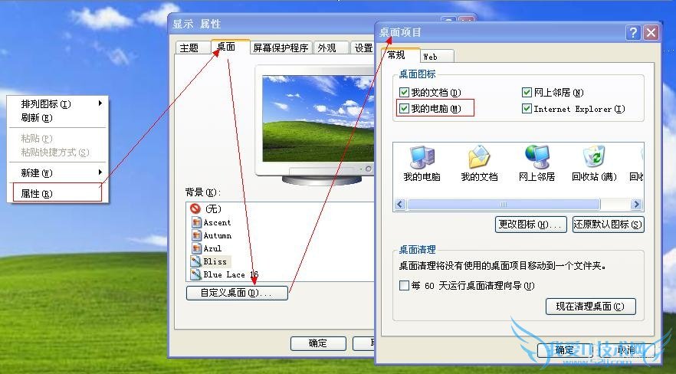Screen dimensions: 676x374
Task: Switch to the 设置 tab in 显示 属性
Action: pyautogui.click(x=363, y=48)
